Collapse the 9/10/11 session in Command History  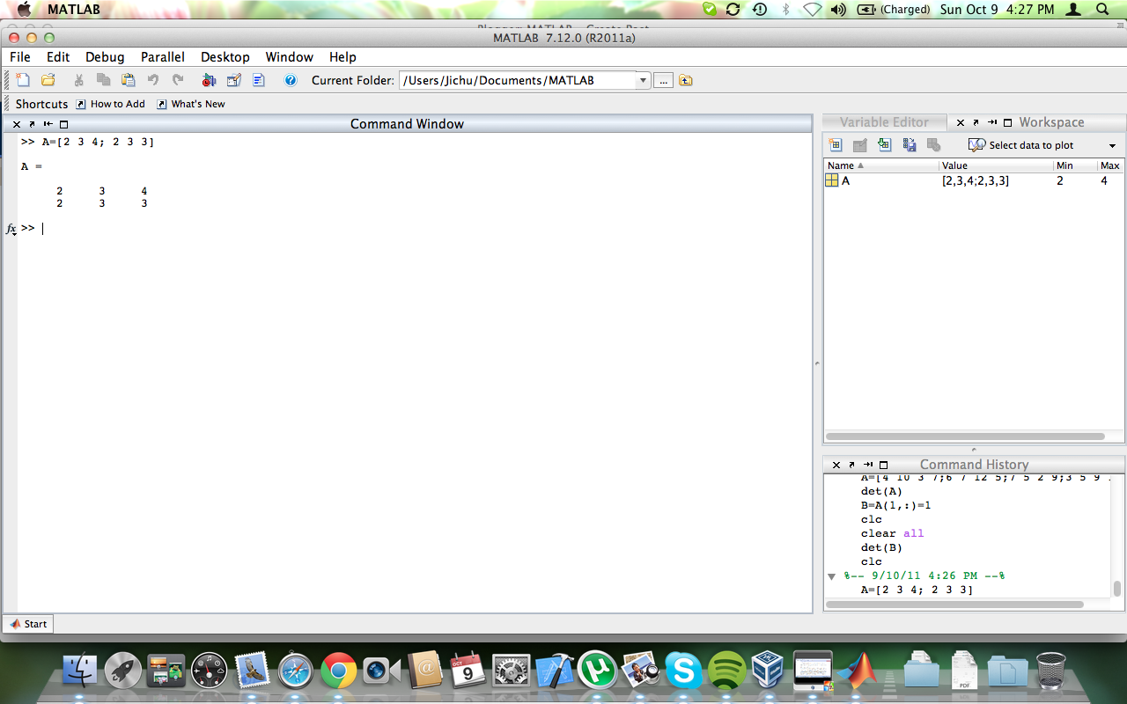coord(831,576)
